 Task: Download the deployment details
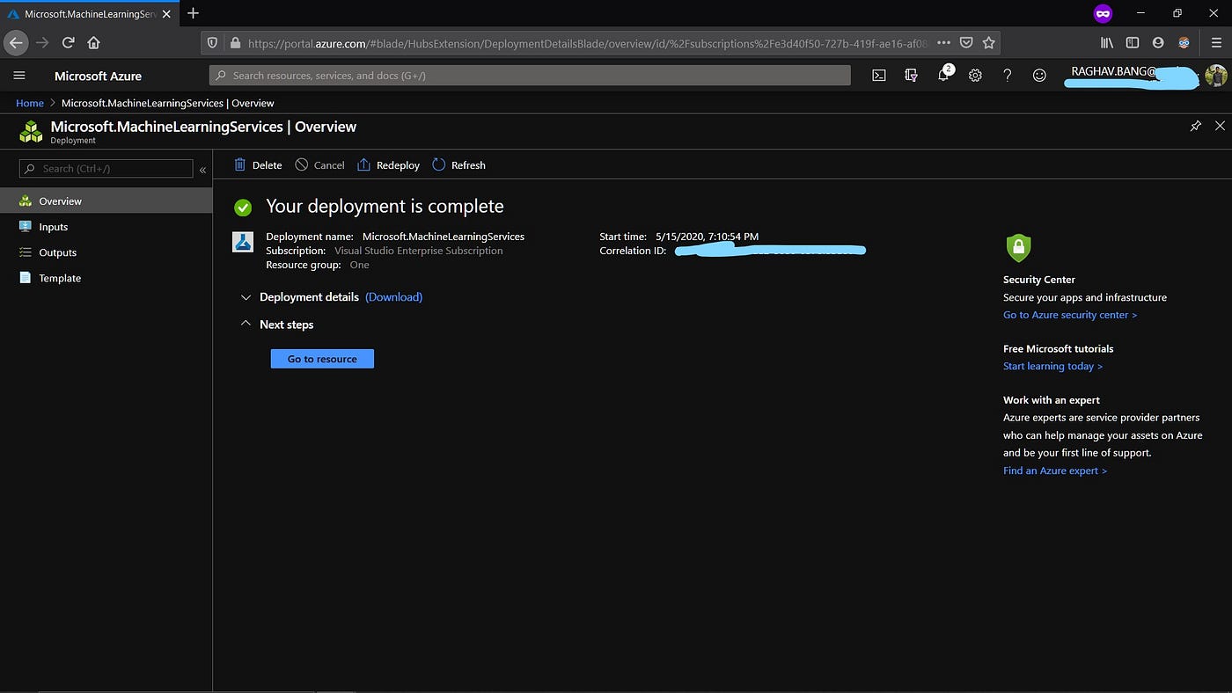click(393, 297)
